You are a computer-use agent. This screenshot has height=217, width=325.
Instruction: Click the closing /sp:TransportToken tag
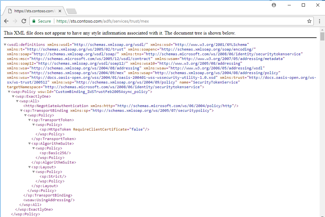pyautogui.click(x=54, y=139)
